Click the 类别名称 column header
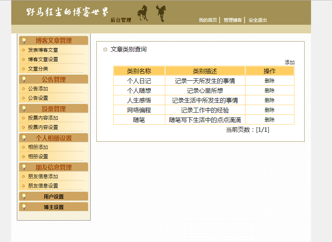Screen dimensions: 332x242 tap(139, 71)
